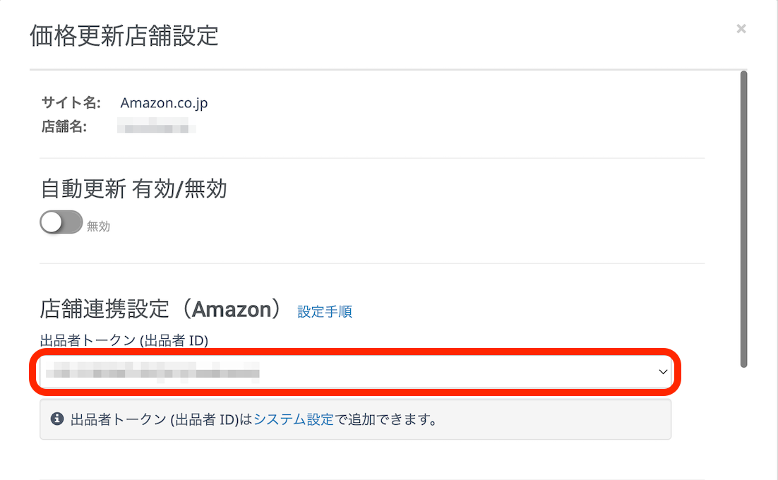
Task: Click the blurred 店舗名 value
Action: click(x=155, y=128)
